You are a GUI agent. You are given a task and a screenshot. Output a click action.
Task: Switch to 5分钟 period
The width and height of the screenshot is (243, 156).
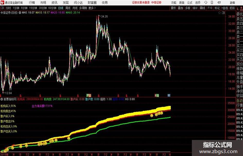click(24, 8)
